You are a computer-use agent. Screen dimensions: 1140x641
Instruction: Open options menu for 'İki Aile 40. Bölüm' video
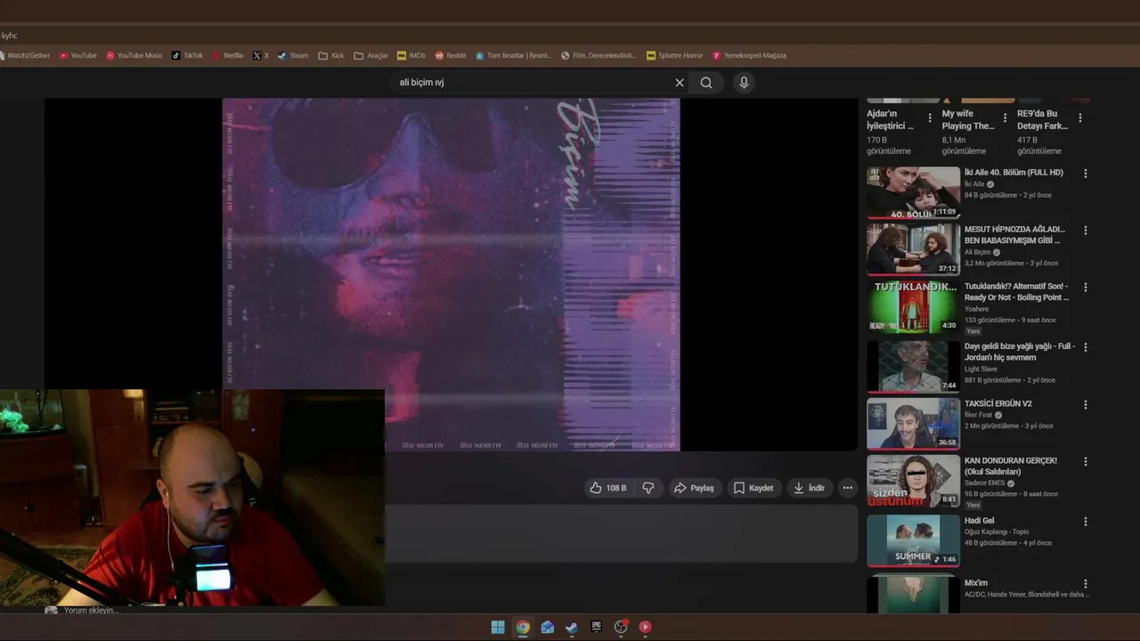[1085, 174]
